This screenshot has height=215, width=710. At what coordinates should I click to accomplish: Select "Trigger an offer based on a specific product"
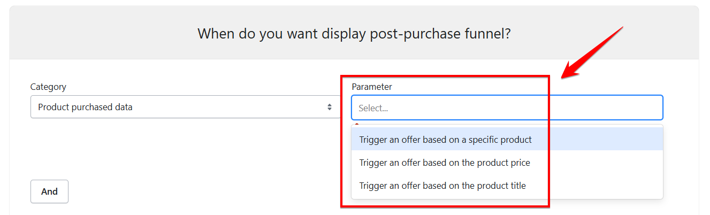point(445,140)
